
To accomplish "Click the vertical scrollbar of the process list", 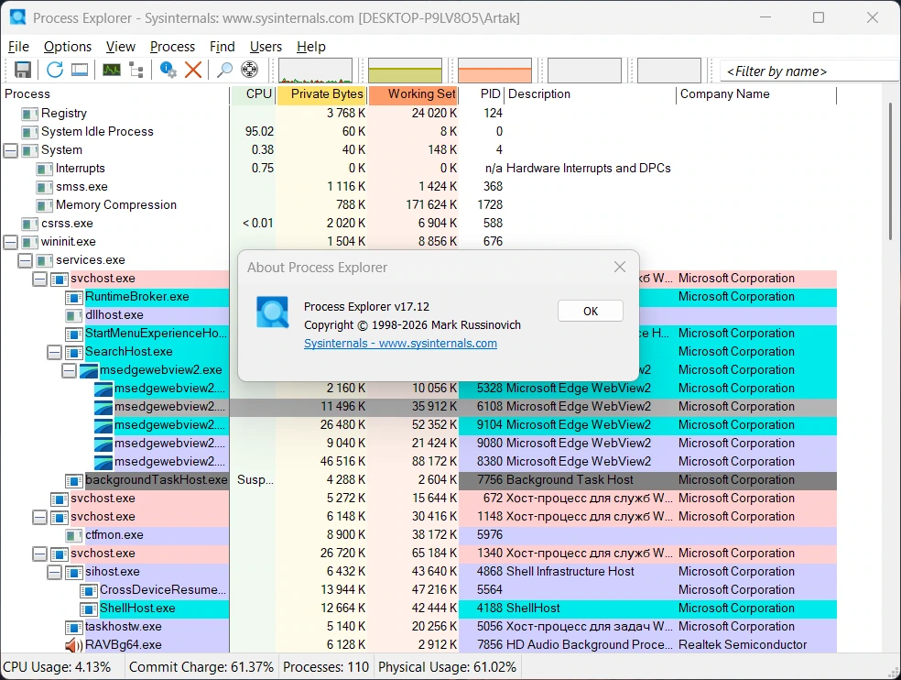I will 891,172.
